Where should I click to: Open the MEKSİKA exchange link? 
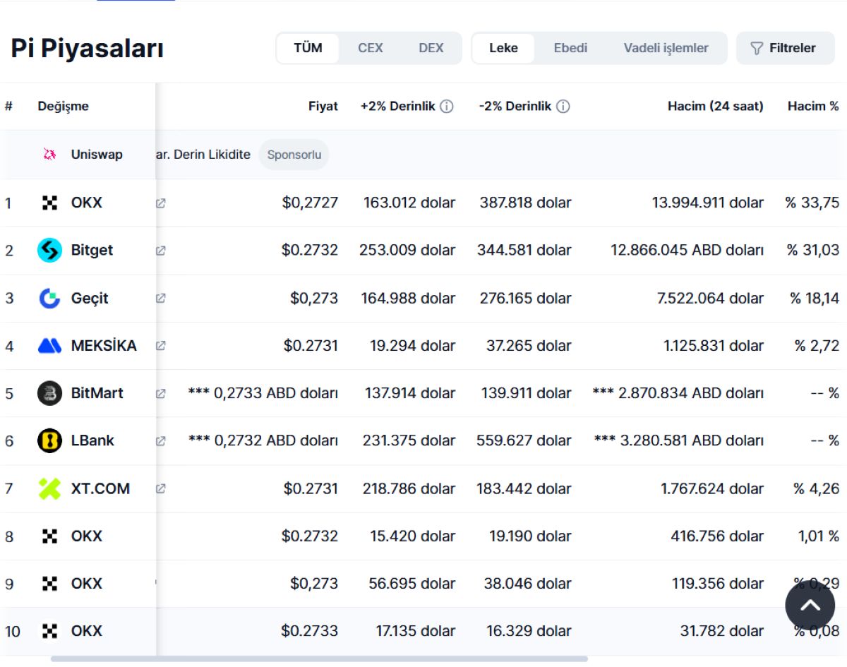104,346
